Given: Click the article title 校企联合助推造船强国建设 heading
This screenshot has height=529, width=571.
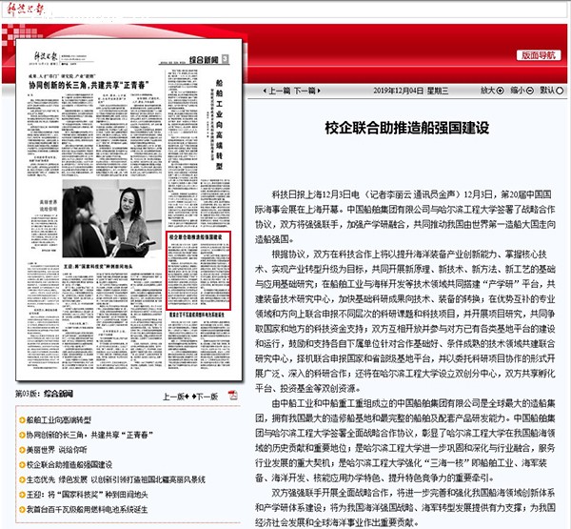Looking at the screenshot, I should coord(406,128).
